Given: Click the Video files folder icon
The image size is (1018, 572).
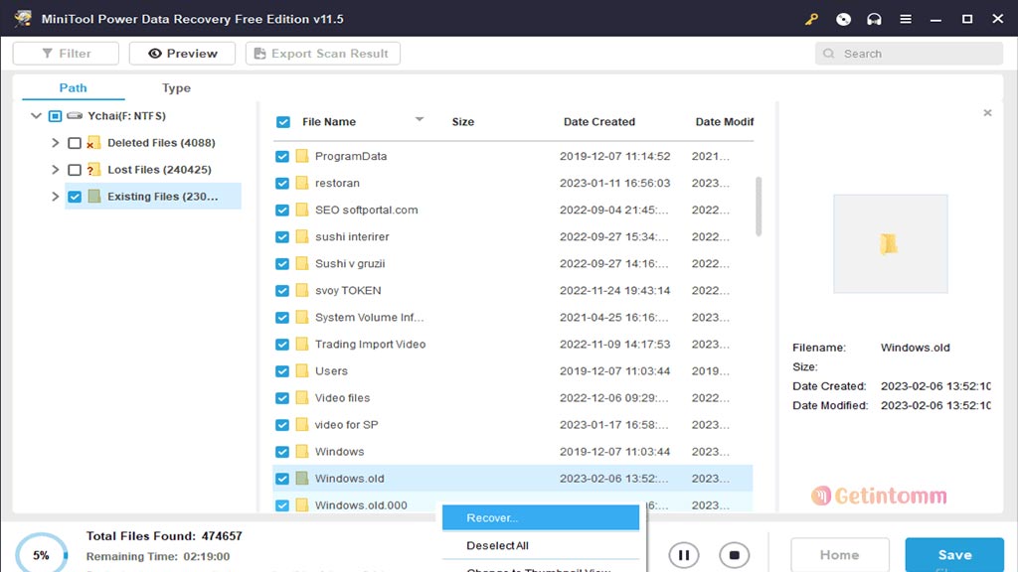Looking at the screenshot, I should click(x=302, y=397).
